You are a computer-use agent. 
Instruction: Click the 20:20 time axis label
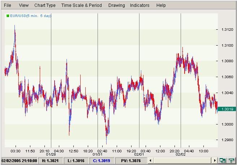pyautogui.click(x=174, y=151)
